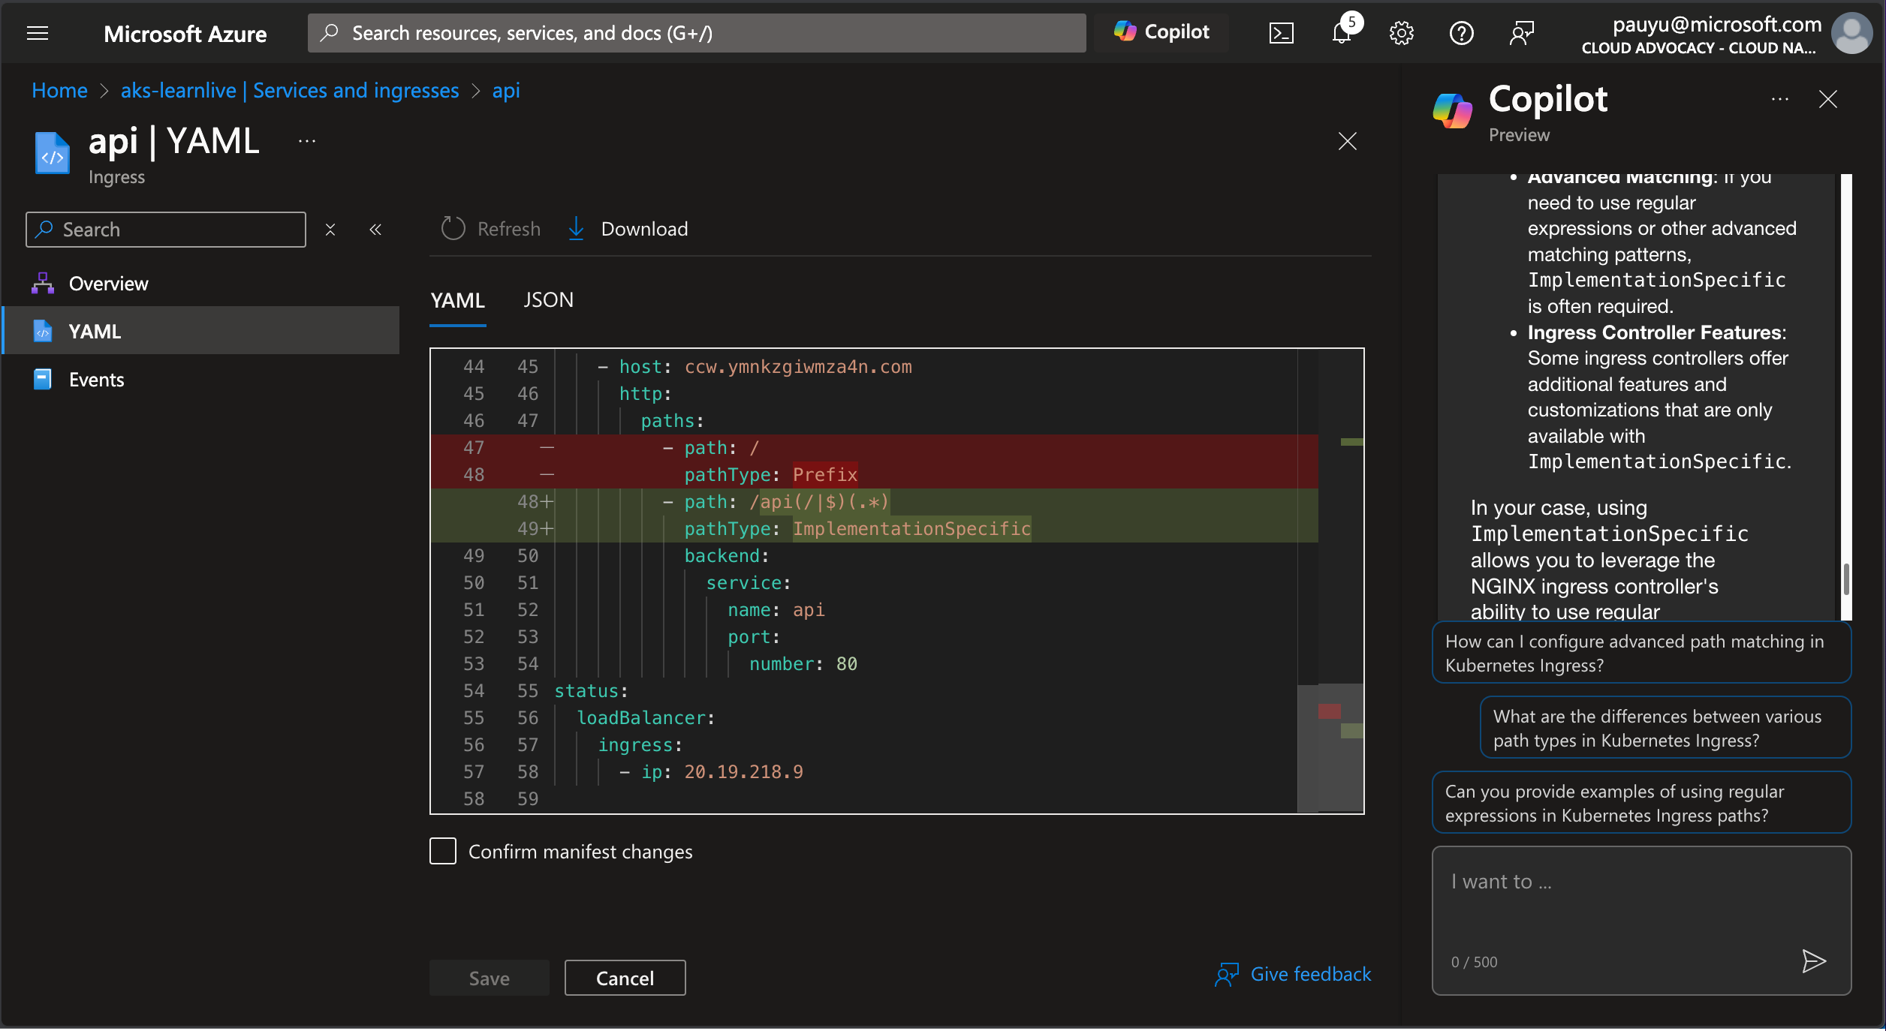Open Copilot from the top bar

point(1161,32)
